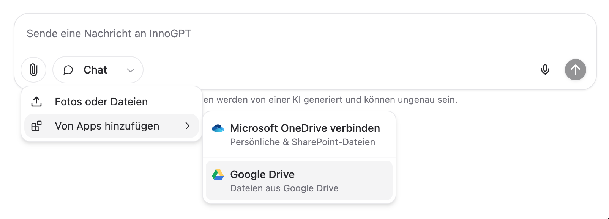The height and width of the screenshot is (219, 609).
Task: Click the Microsoft OneDrive cloud icon
Action: [x=218, y=128]
